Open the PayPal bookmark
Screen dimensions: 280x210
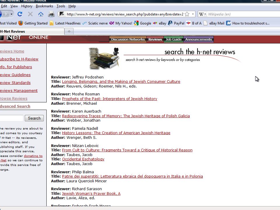point(176,23)
